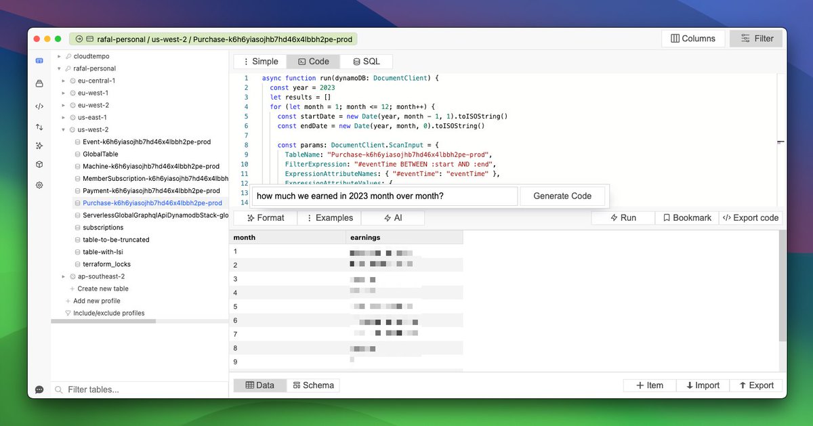
Task: Switch to Simple query tab
Action: 260,62
